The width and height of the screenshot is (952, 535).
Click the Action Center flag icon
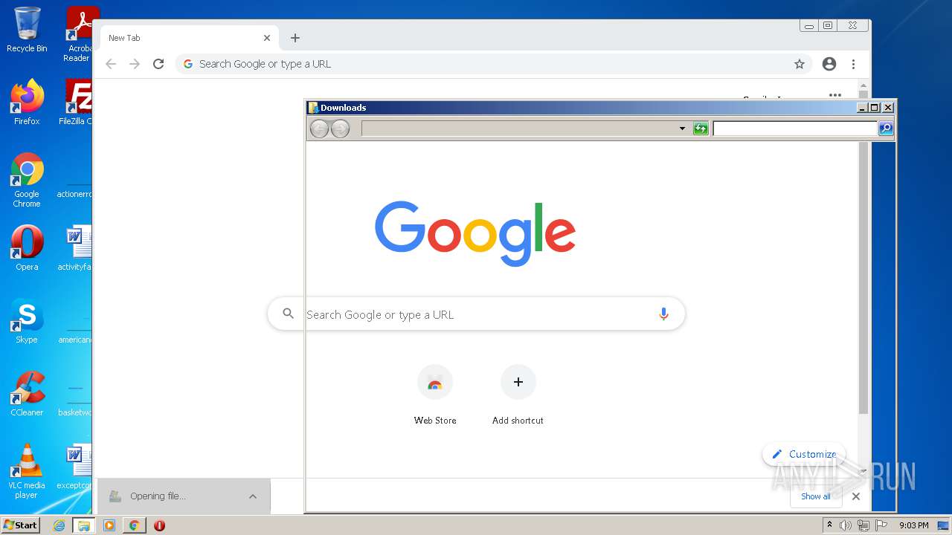click(881, 525)
